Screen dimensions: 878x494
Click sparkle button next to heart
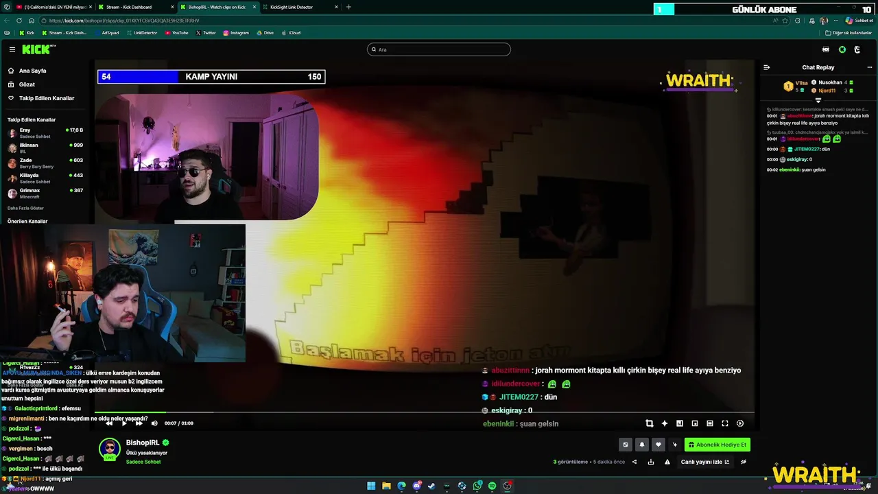674,445
